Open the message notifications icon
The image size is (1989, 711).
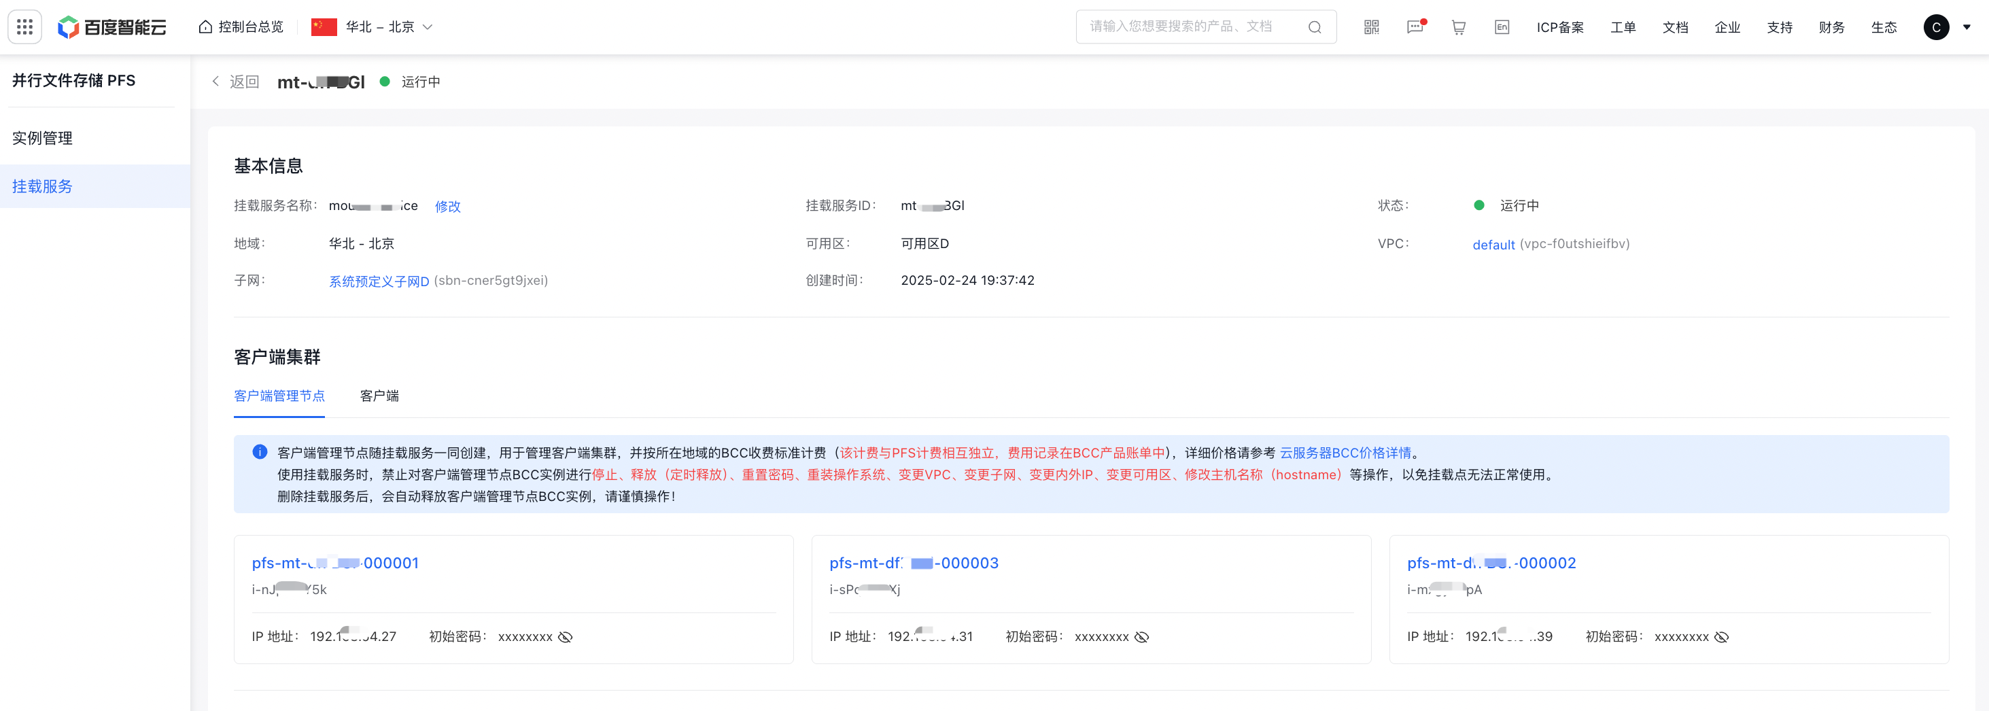1415,27
